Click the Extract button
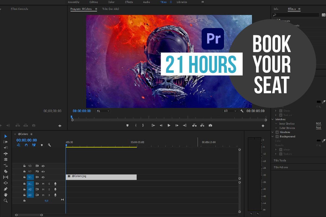 click(202, 125)
